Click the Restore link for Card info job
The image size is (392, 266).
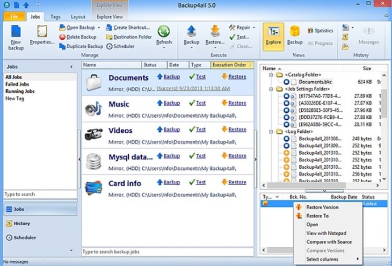[x=237, y=182]
